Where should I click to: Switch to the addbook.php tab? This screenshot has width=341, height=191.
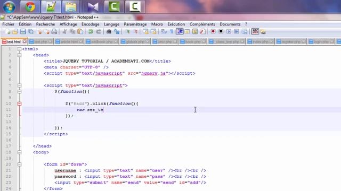click(x=102, y=41)
